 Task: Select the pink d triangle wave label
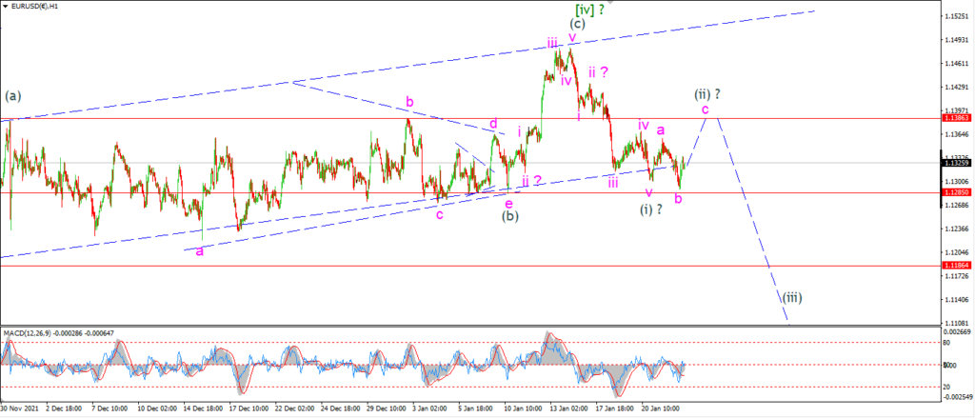(493, 124)
